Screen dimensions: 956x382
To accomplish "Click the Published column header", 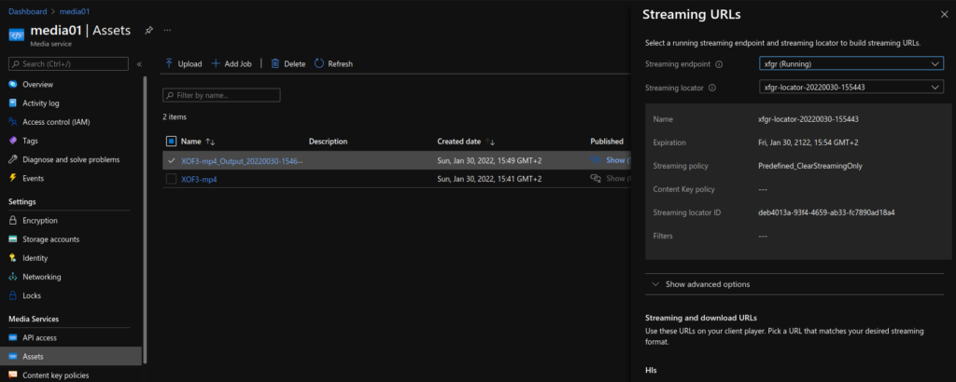I will [607, 142].
